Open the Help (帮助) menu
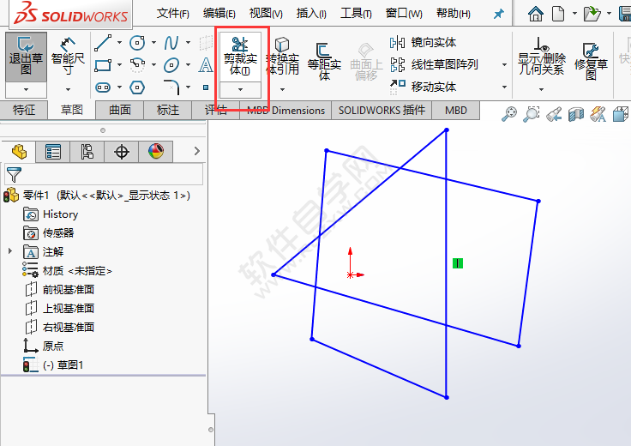Screen dimensions: 631x446 click(x=454, y=14)
